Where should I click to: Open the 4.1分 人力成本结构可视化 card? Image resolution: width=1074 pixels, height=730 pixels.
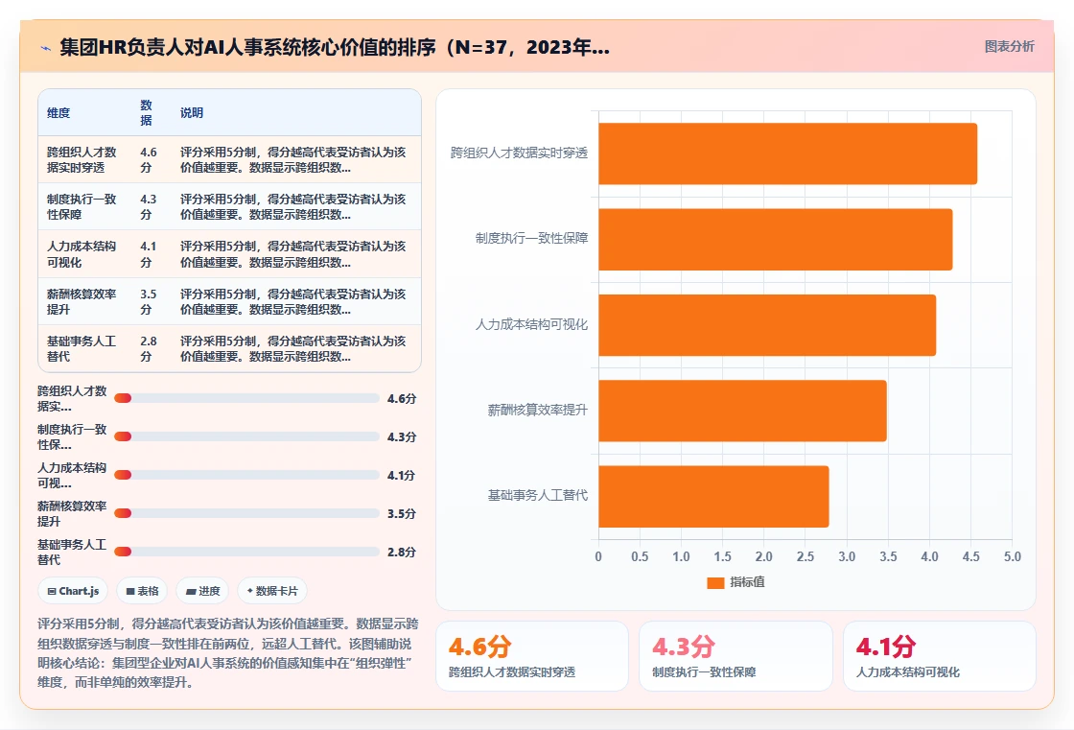coord(939,656)
